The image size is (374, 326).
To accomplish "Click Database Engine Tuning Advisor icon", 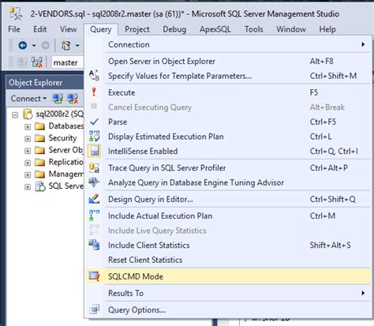I will pyautogui.click(x=94, y=182).
